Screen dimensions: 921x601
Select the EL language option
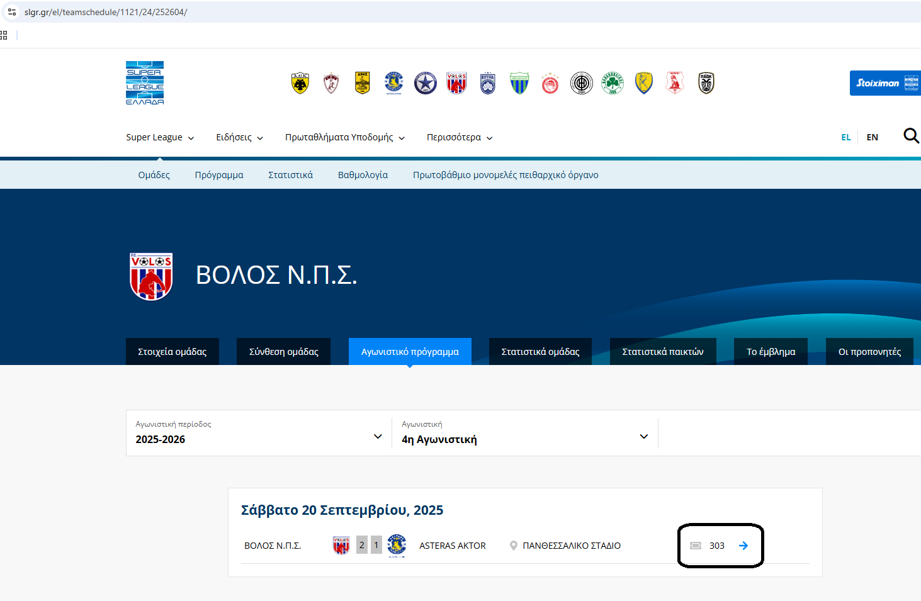click(x=845, y=137)
